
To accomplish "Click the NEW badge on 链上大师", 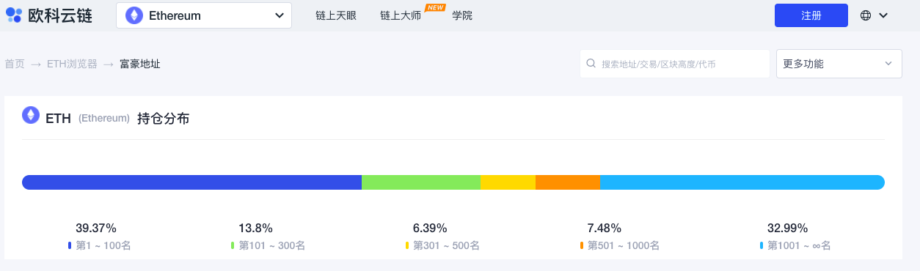I will (435, 7).
